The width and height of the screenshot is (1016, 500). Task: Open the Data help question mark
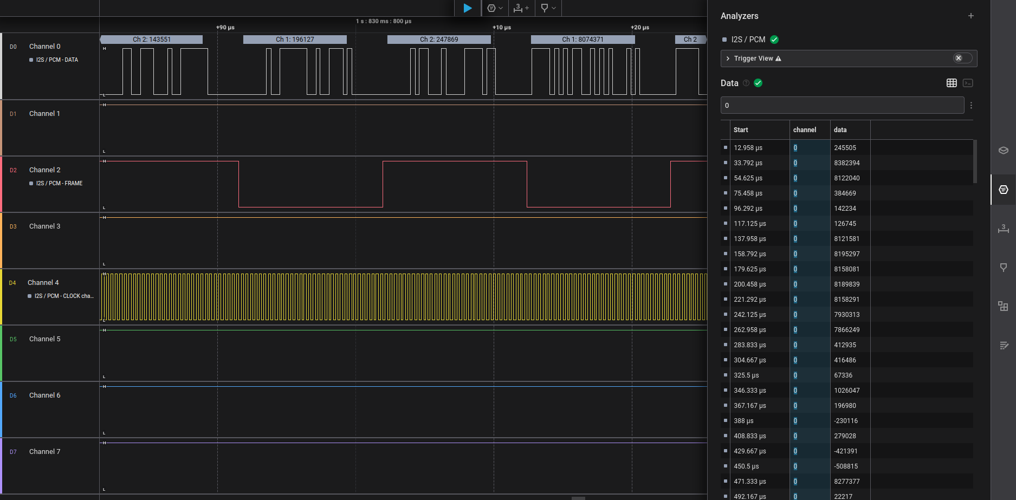tap(746, 83)
